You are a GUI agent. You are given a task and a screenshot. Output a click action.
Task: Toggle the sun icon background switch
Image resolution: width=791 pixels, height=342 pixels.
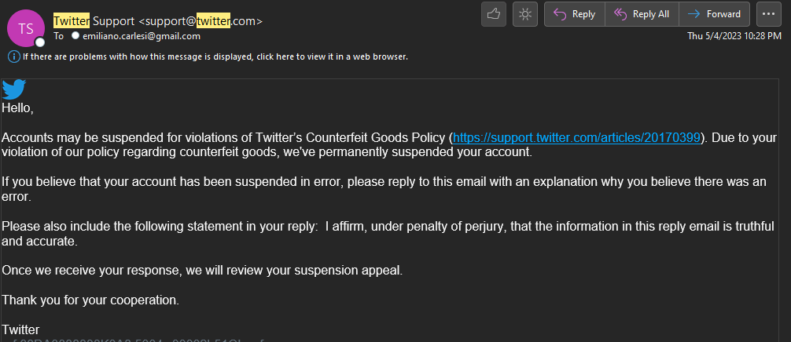click(524, 14)
